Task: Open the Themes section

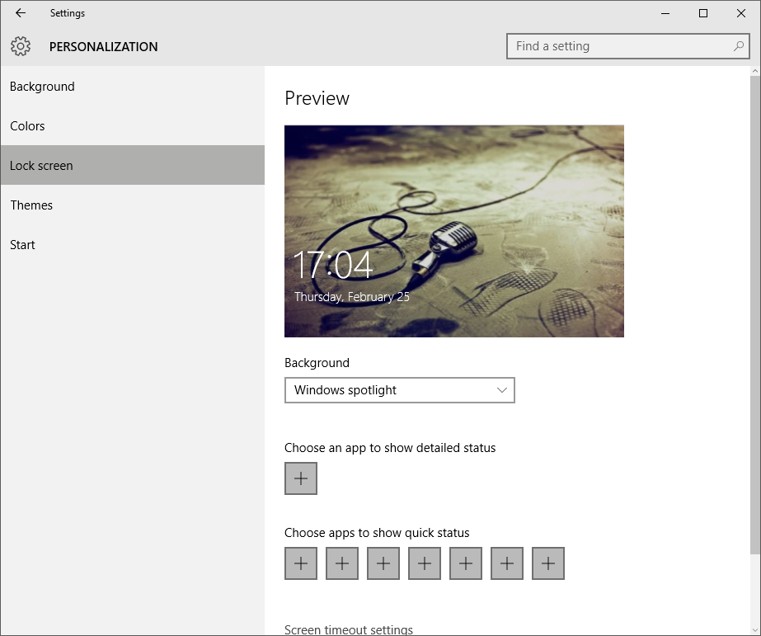Action: tap(133, 205)
